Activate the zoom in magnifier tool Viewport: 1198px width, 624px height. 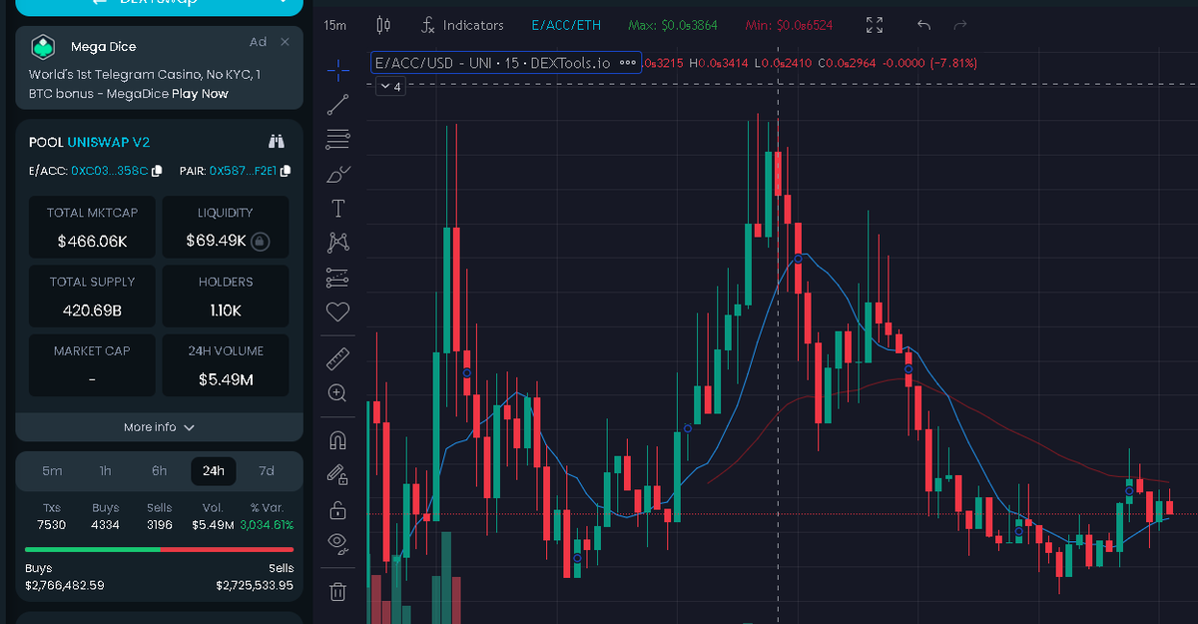click(337, 392)
